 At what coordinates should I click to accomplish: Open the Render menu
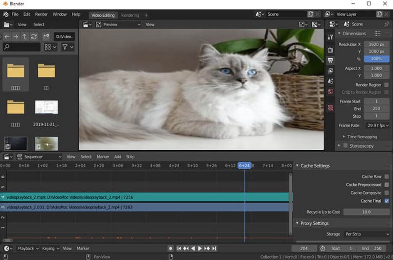coord(41,14)
